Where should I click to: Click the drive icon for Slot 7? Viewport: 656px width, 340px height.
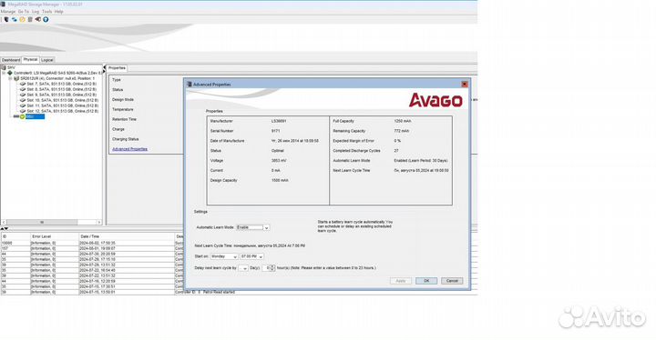(x=23, y=84)
